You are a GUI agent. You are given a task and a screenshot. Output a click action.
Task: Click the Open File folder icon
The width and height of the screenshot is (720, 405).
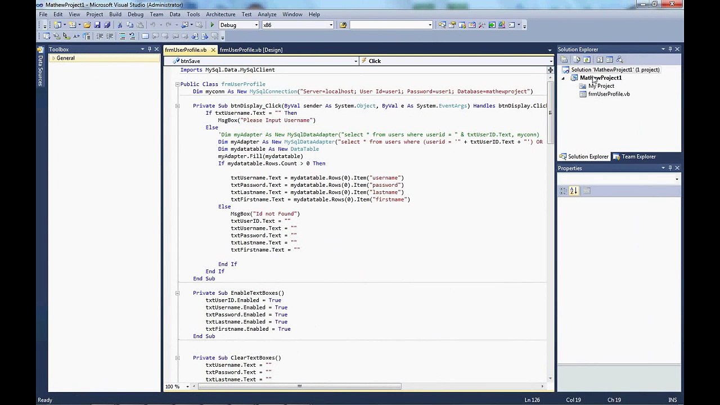[87, 25]
